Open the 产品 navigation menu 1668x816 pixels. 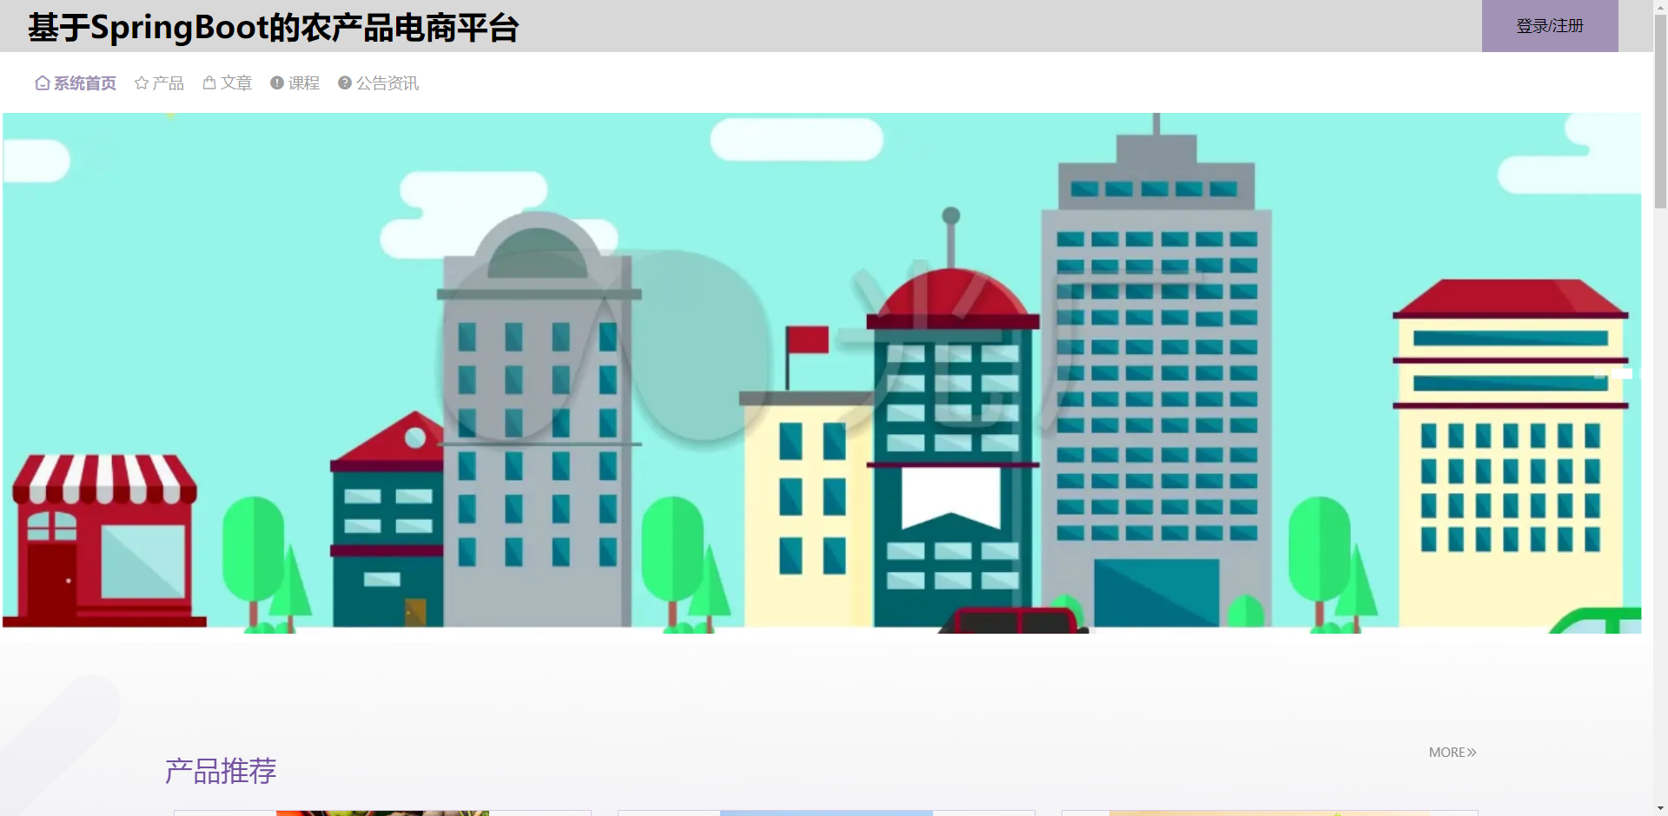tap(169, 82)
